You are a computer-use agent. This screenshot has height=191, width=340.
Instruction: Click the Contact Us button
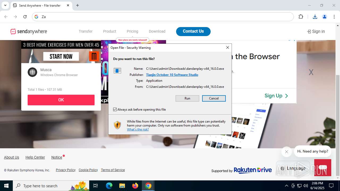[193, 31]
